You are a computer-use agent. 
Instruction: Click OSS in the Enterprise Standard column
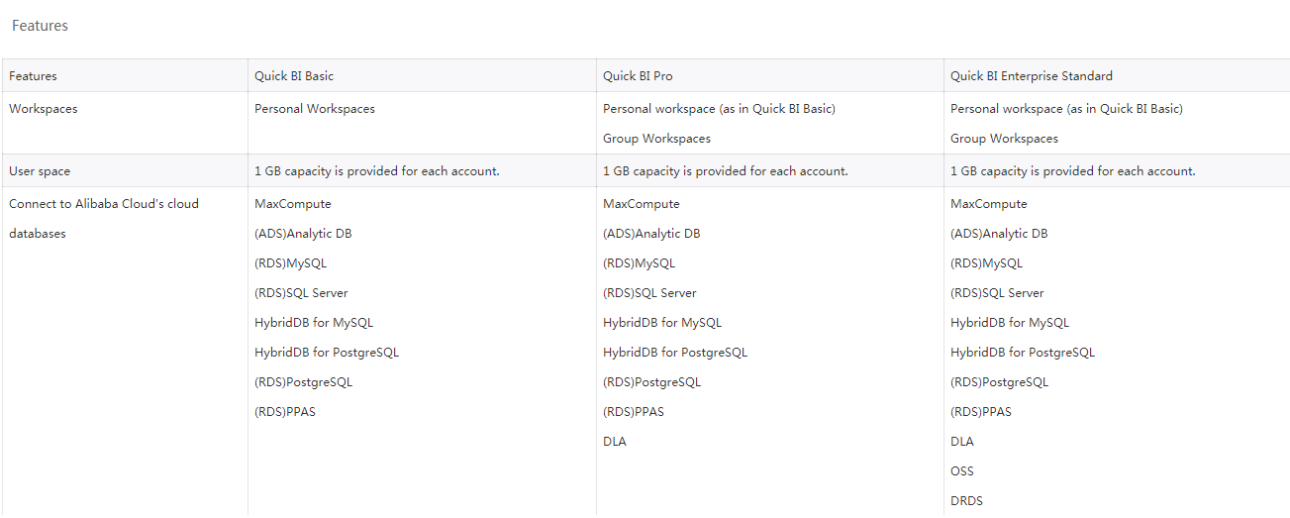962,471
